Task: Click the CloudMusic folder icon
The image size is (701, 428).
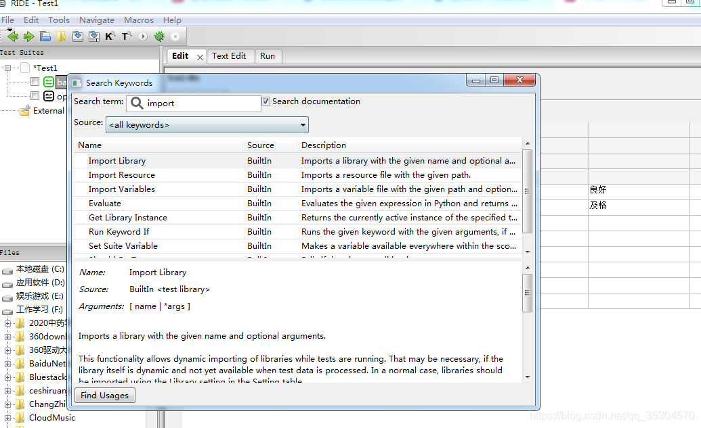Action: [x=20, y=418]
